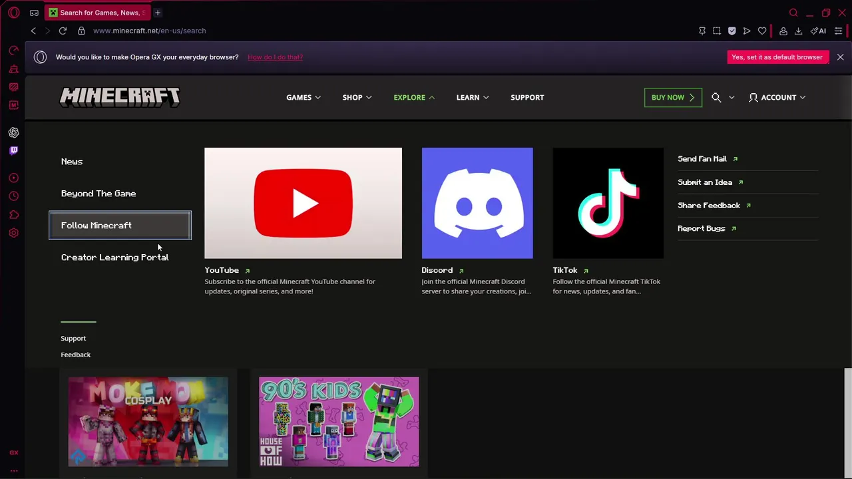Image resolution: width=852 pixels, height=479 pixels.
Task: Open ChatGPT in the sidebar
Action: click(14, 132)
